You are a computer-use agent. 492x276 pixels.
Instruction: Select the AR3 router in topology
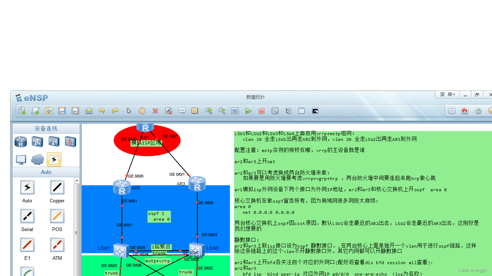click(197, 184)
